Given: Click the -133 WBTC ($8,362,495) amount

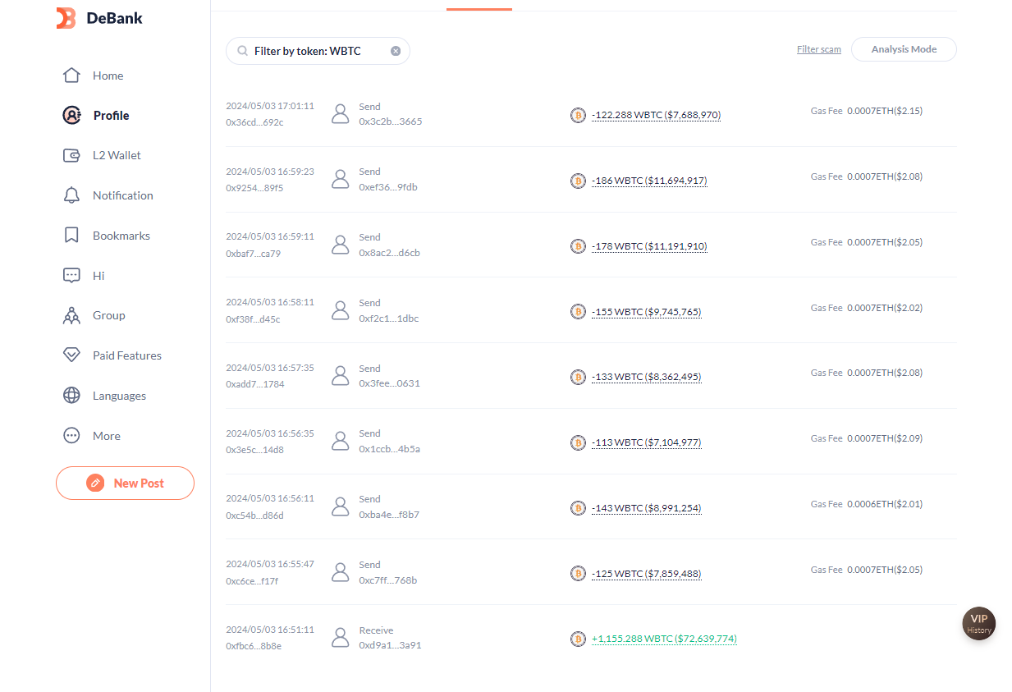Looking at the screenshot, I should (647, 377).
